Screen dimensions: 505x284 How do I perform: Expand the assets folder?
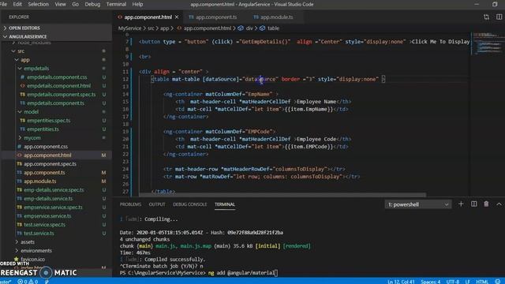coord(24,242)
